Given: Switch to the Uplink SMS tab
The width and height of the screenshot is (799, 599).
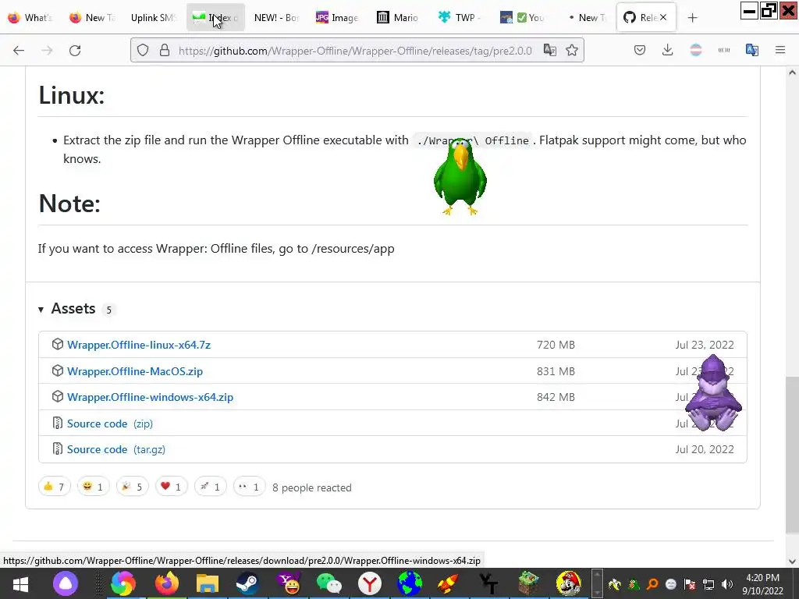Looking at the screenshot, I should [x=152, y=17].
